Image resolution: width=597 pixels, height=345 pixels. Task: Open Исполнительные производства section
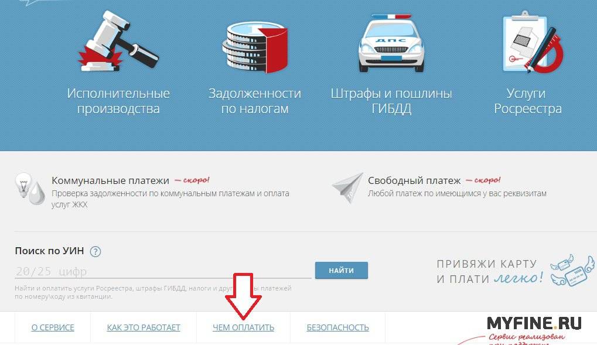(118, 101)
